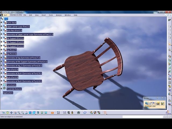Open the Insert menu
The width and height of the screenshot is (172, 129).
(44, 15)
